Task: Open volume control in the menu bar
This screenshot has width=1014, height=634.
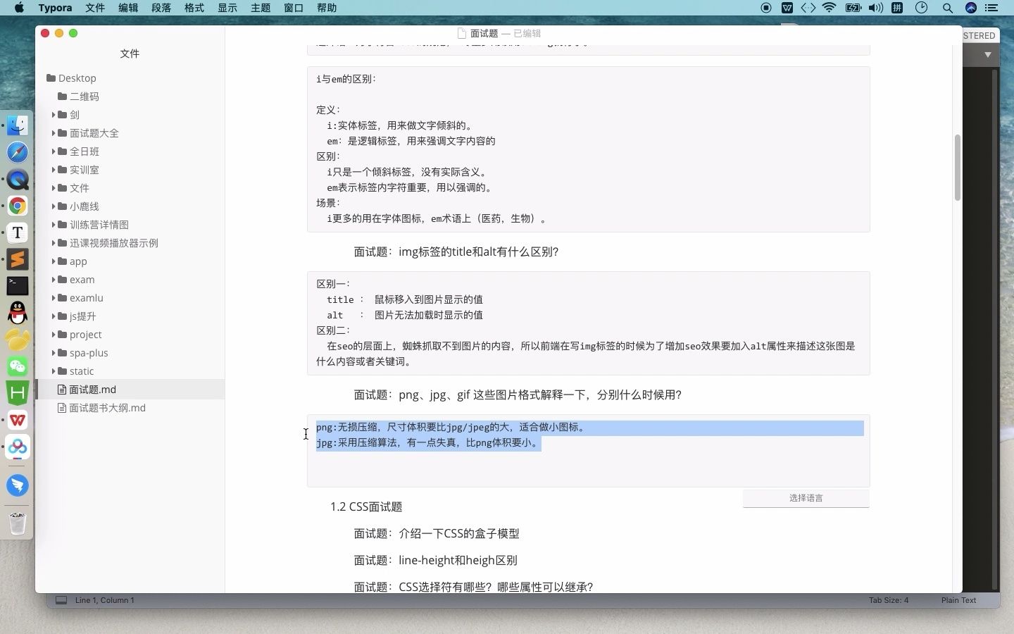Action: click(875, 8)
